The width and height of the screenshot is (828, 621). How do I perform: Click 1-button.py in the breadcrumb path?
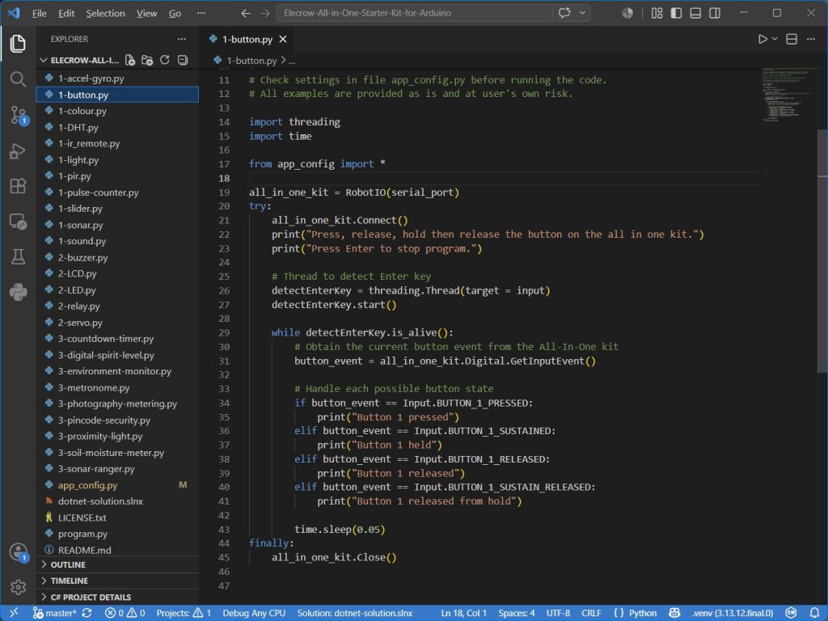(251, 61)
